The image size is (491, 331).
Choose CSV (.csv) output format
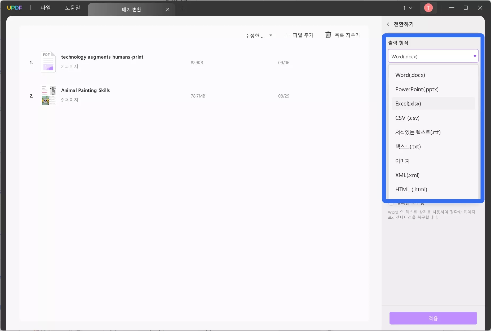tap(433, 118)
